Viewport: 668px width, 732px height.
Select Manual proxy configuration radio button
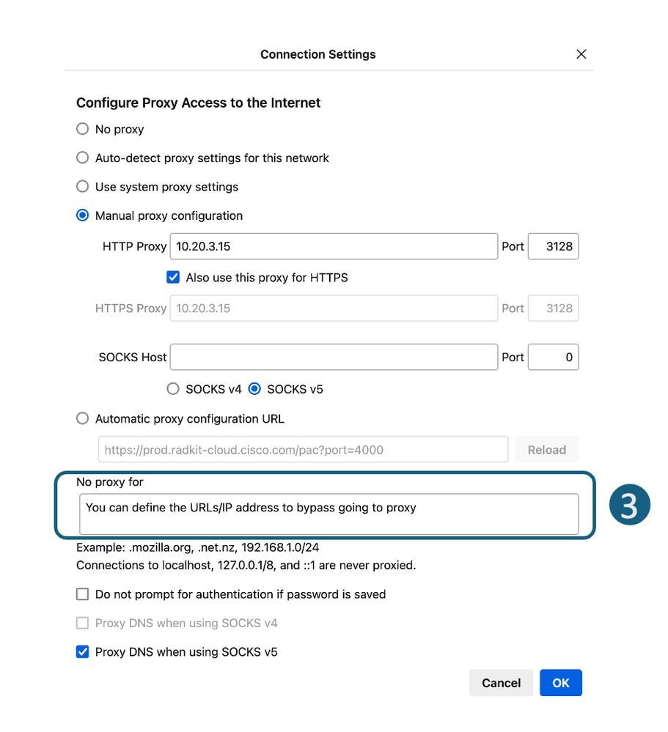(83, 215)
